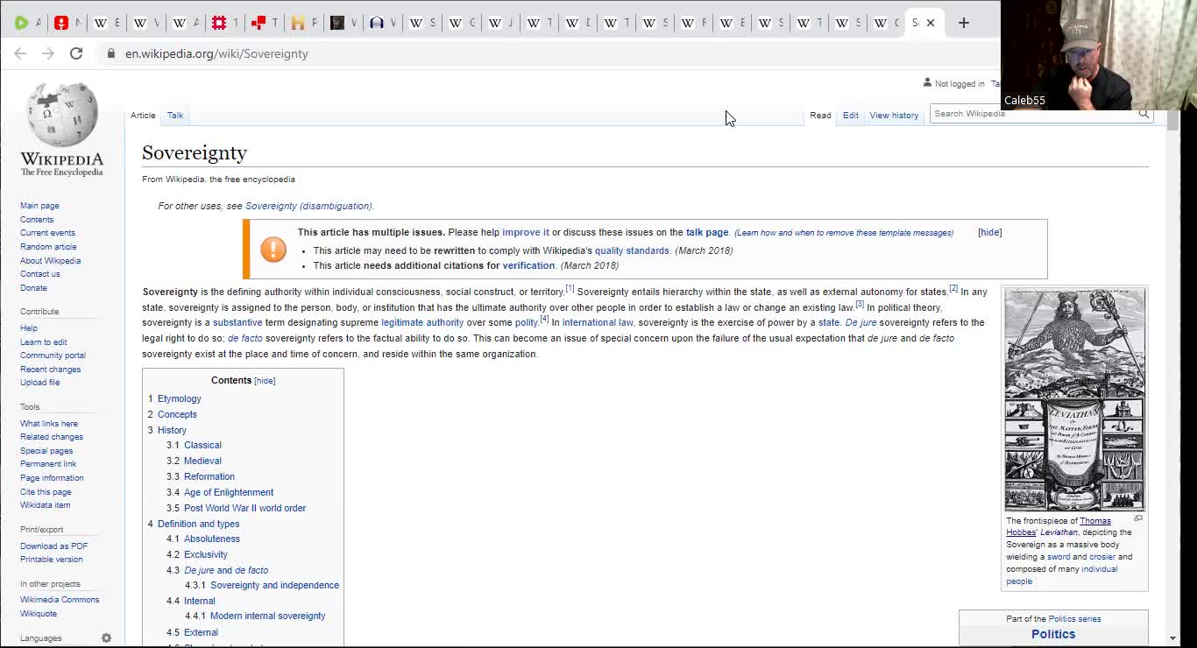
Task: Jump to Medieval subsection
Action: point(202,461)
